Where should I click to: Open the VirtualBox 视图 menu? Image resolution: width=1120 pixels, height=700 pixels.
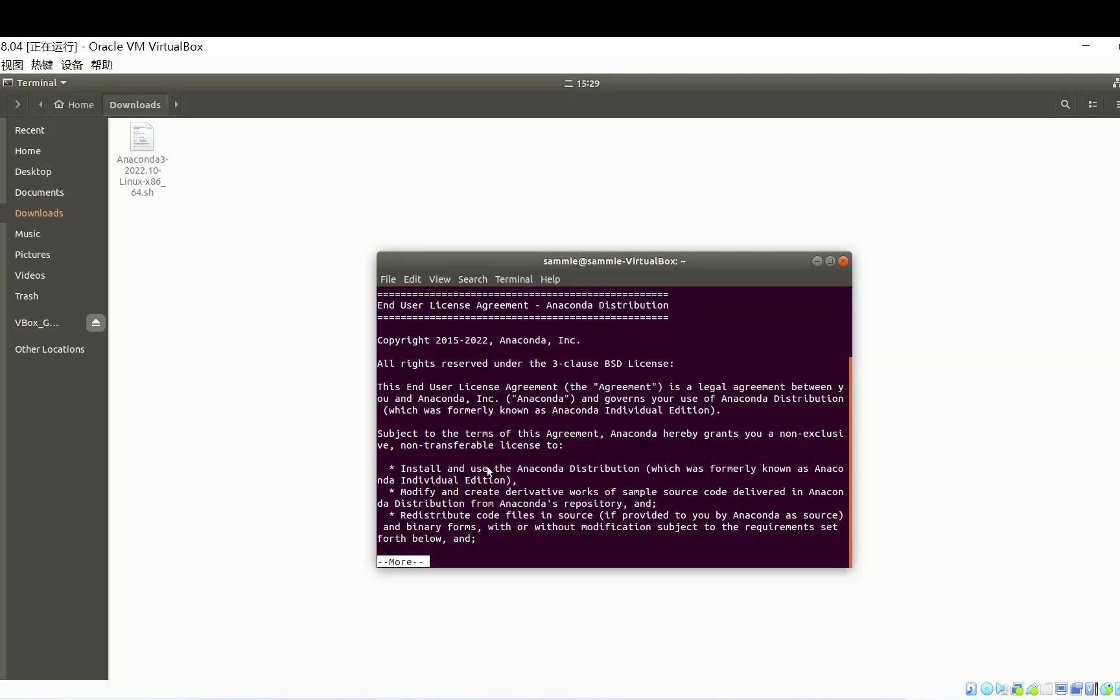12,65
